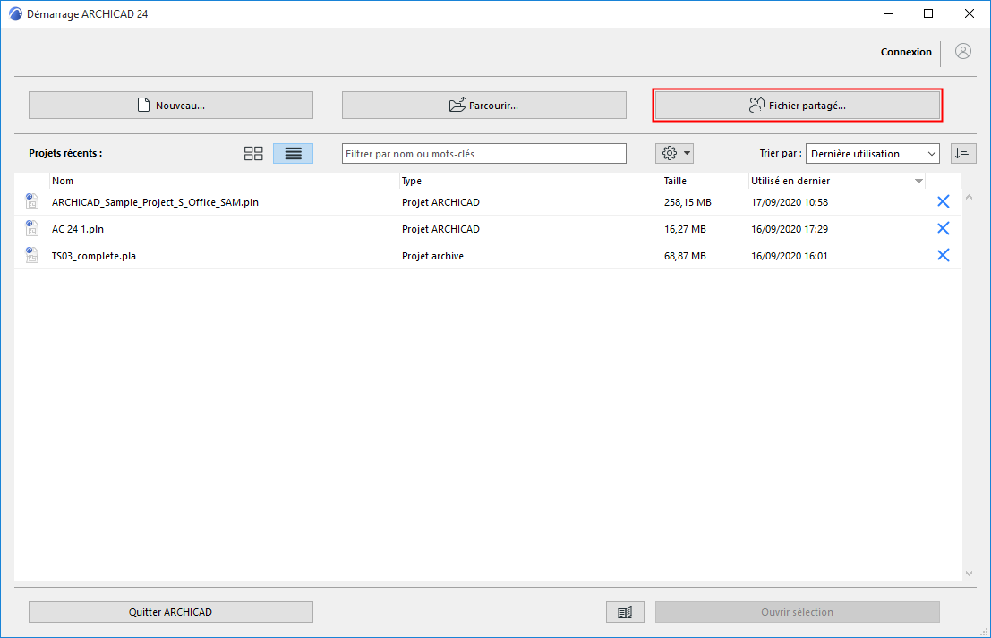Viewport: 991px width, 638px height.
Task: Select ARCHICAD_Sample_Project_S_Office_SAM.pln project
Action: coord(488,202)
